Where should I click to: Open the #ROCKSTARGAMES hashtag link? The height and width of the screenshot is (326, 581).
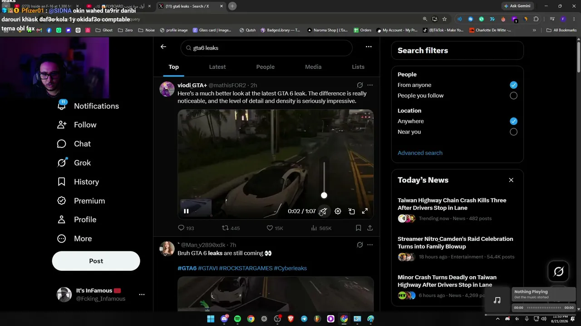(x=246, y=268)
